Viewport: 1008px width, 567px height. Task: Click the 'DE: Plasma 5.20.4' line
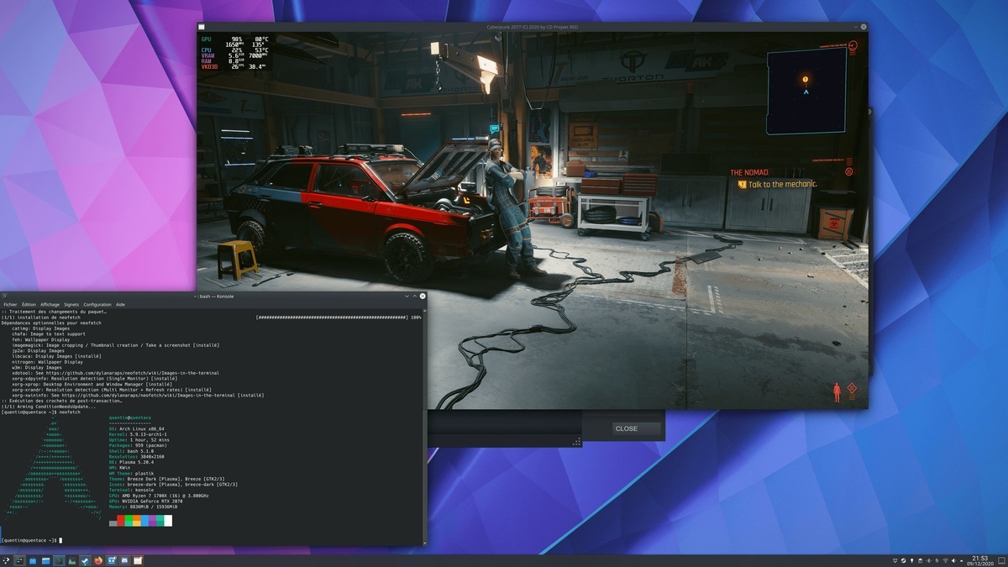pos(131,462)
